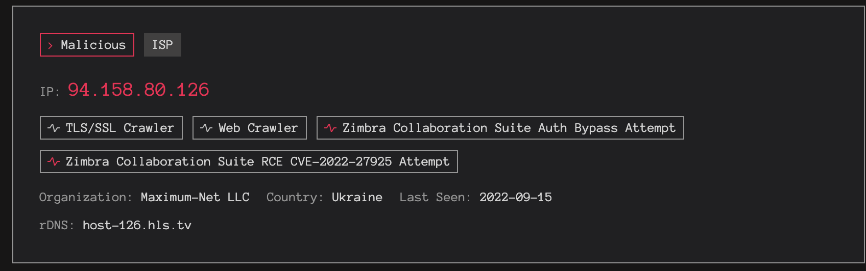Click the pulse icon on TLS/SSL Crawler tag
866x271 pixels.
(x=54, y=128)
